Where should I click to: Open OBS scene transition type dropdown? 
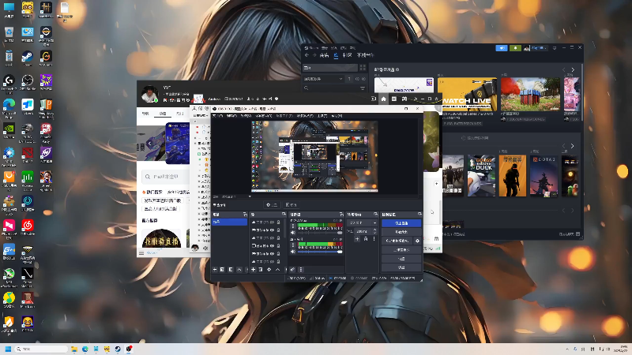point(362,223)
